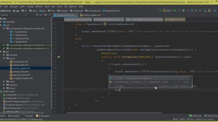Open build.gradle (Module: app)
This screenshot has height=122, width=218.
pyautogui.click(x=18, y=98)
